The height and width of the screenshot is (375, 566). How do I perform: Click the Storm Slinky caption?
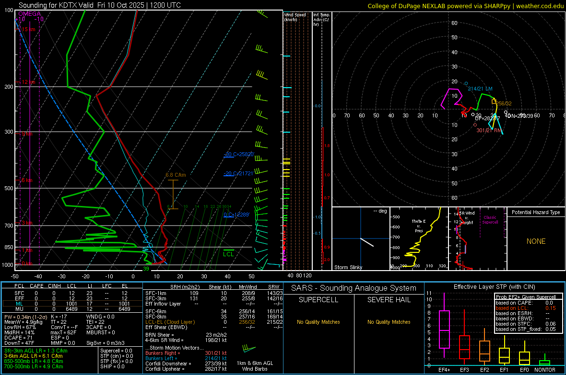tap(348, 267)
